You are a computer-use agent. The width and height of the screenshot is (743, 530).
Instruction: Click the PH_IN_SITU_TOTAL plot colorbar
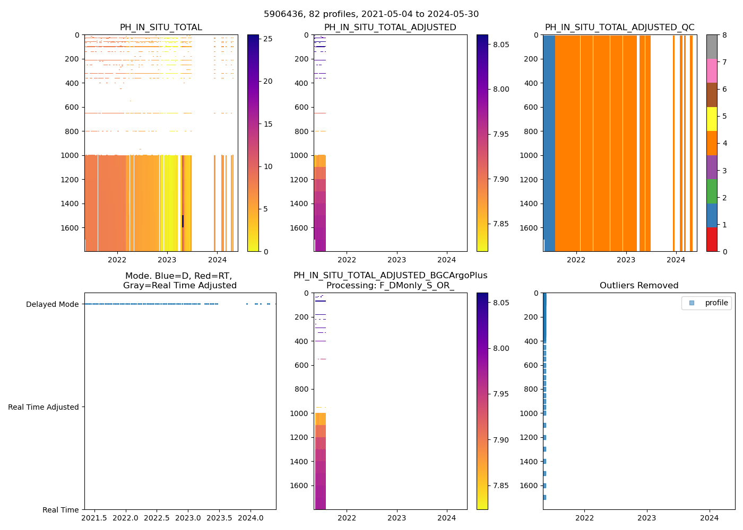pos(253,143)
